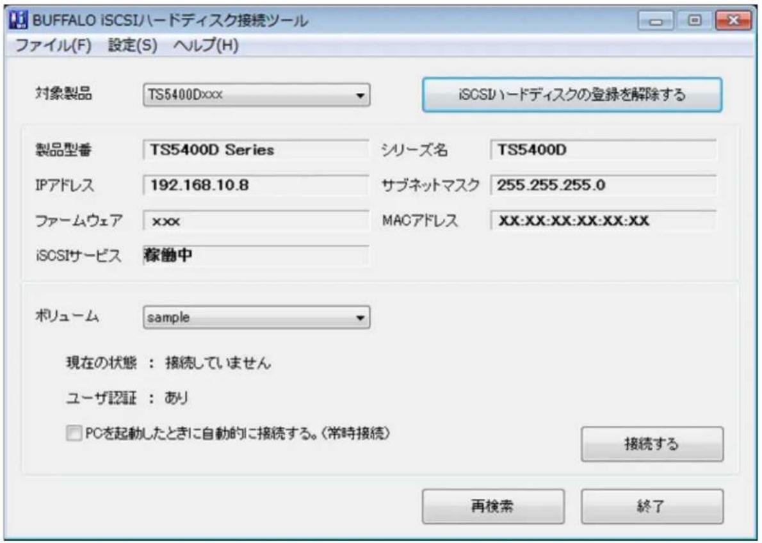The image size is (762, 543).
Task: Click the MACアドレス field XX:XX:XX:XX:XX:XX
Action: click(x=603, y=221)
